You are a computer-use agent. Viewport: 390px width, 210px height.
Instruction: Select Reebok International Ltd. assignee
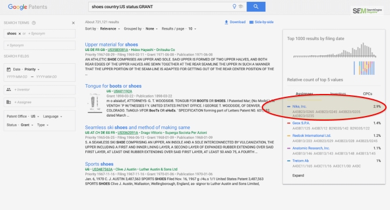click(312, 136)
